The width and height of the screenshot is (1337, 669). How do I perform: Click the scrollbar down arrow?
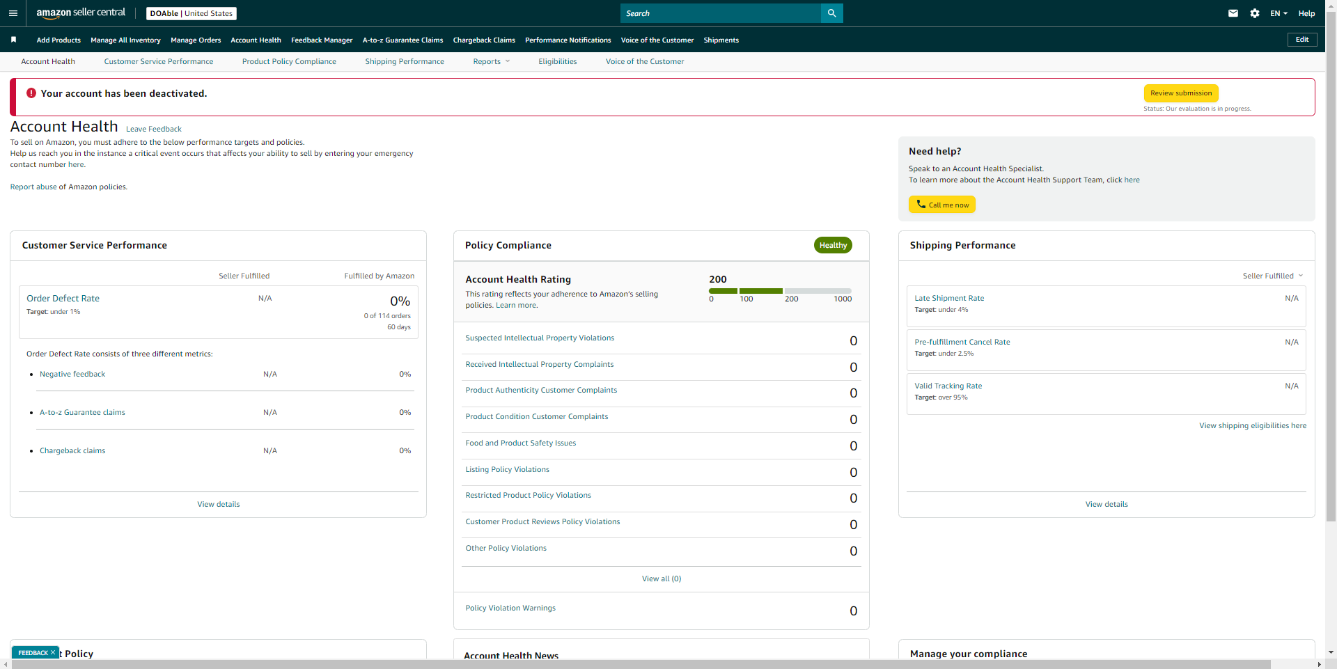coord(1331,652)
